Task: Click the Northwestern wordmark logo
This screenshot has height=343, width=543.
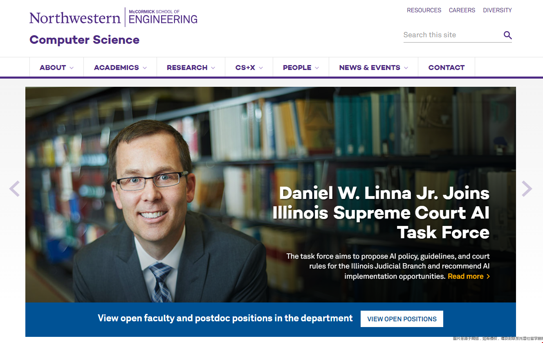Action: pyautogui.click(x=75, y=18)
